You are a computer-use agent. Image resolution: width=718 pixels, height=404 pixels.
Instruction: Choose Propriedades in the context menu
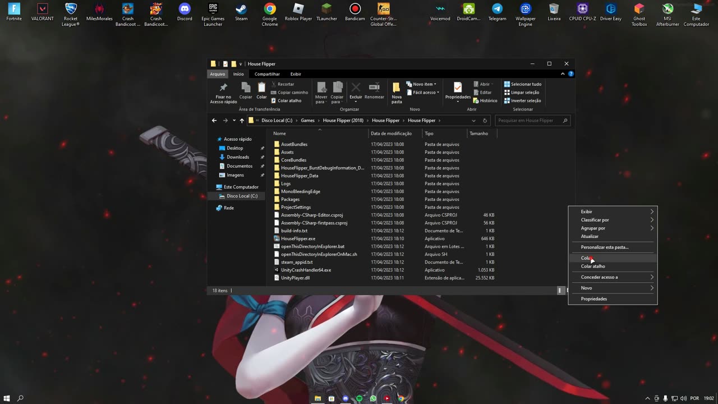pos(613,299)
